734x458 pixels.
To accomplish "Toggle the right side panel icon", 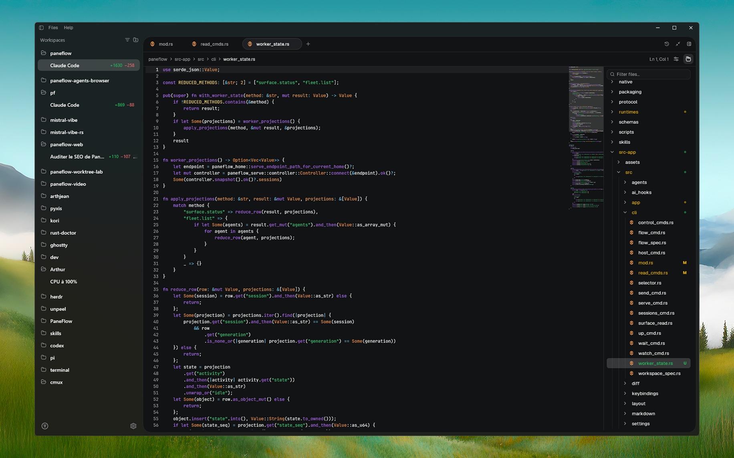I will pyautogui.click(x=689, y=44).
